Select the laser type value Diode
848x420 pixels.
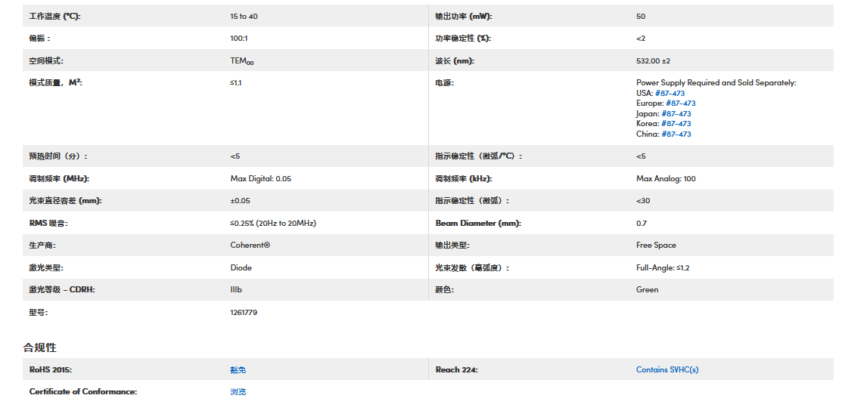(241, 267)
